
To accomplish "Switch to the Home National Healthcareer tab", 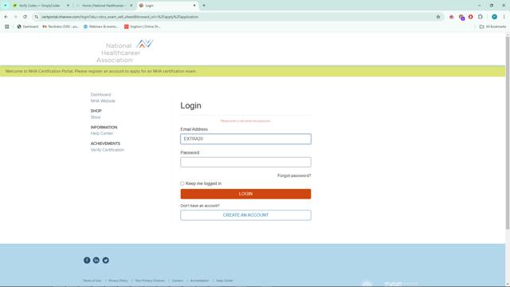I will click(103, 6).
